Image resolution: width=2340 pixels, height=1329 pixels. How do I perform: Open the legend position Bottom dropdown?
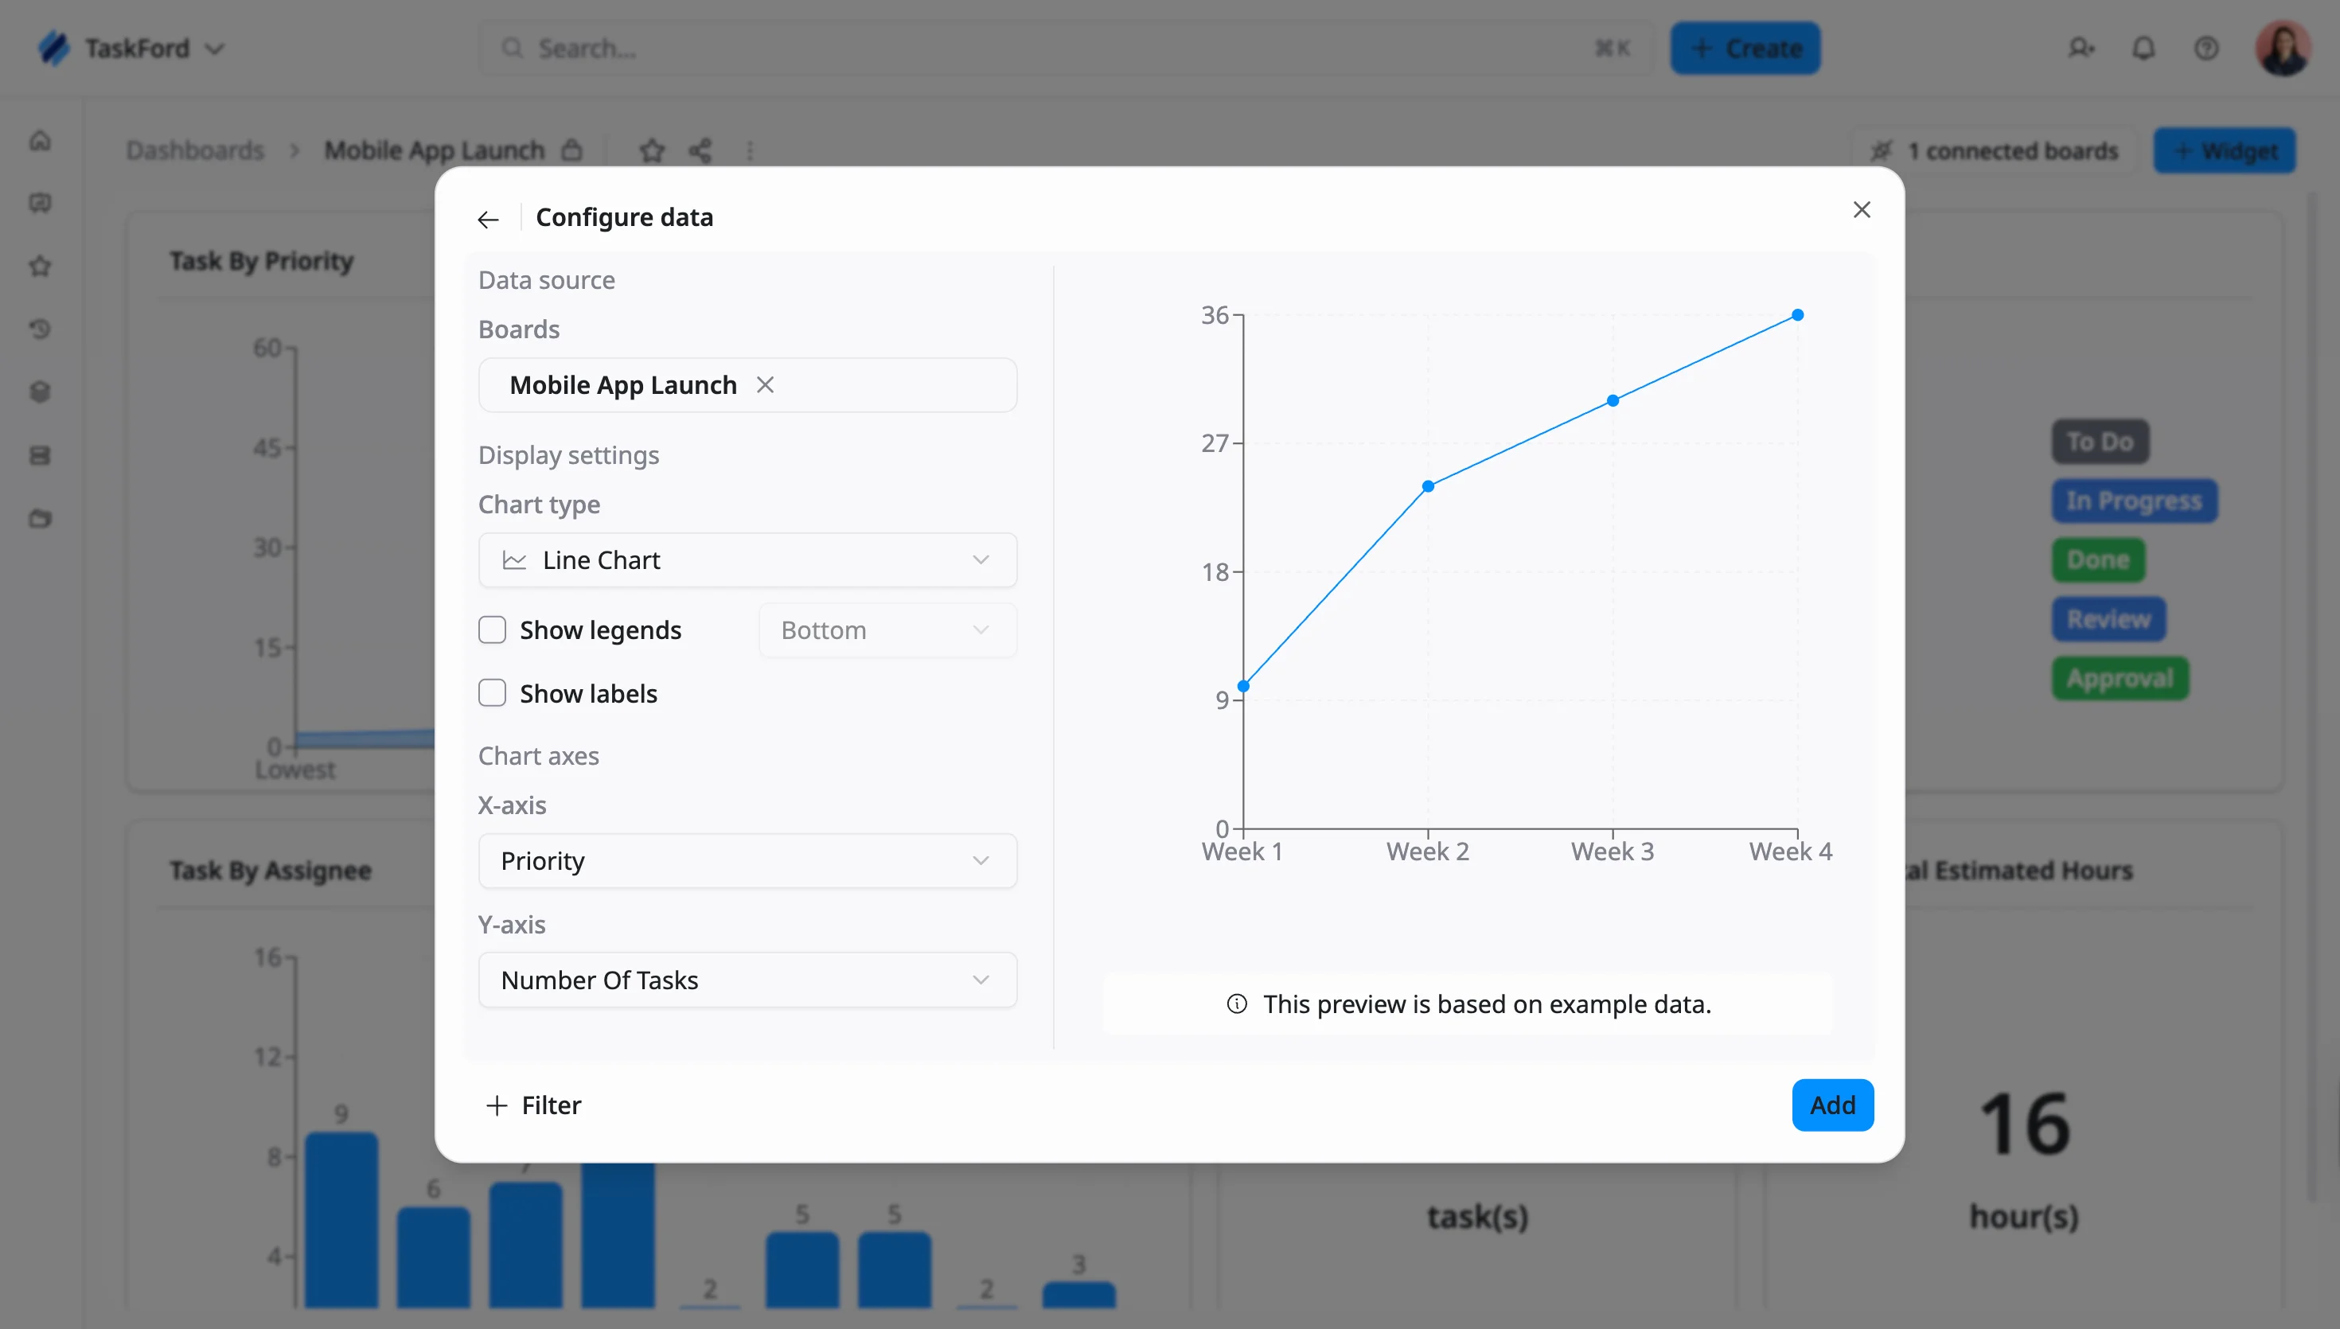(887, 629)
